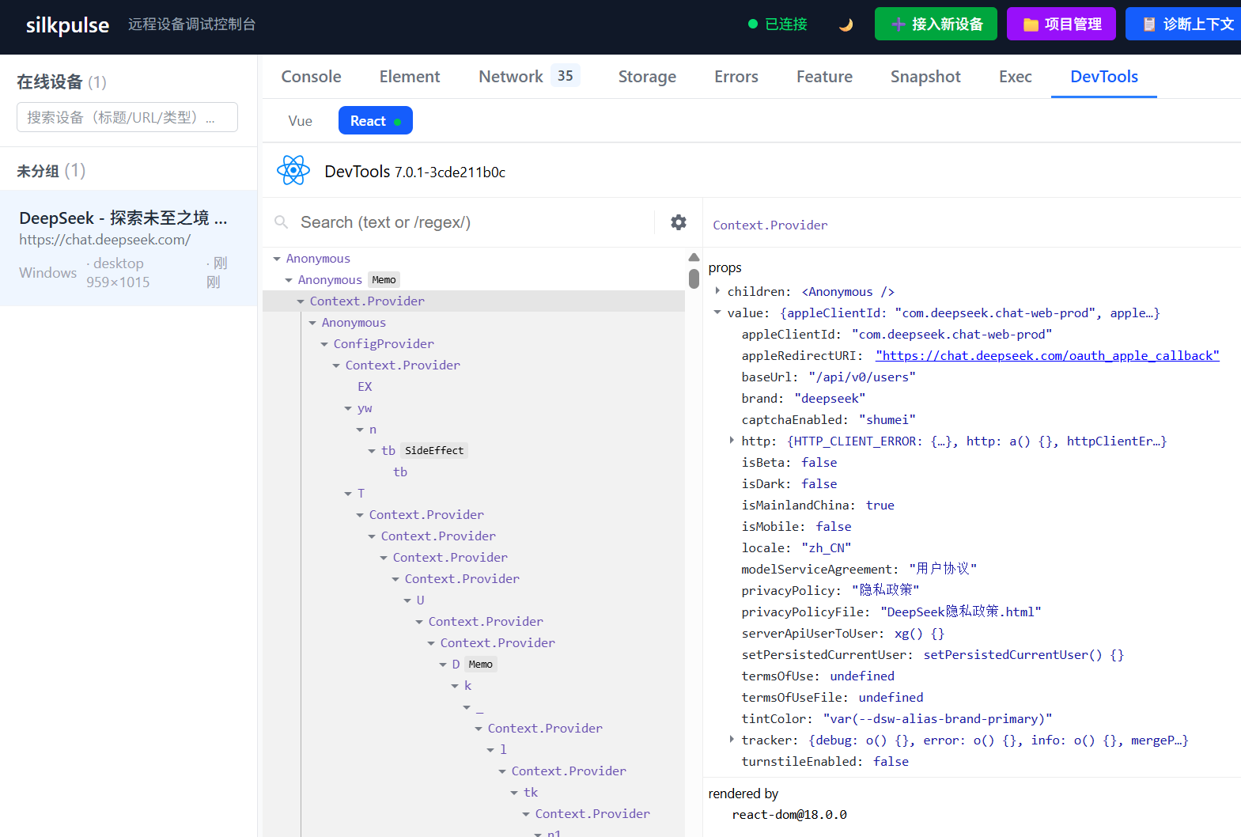The image size is (1241, 837).
Task: Select the n component node
Action: coord(373,430)
